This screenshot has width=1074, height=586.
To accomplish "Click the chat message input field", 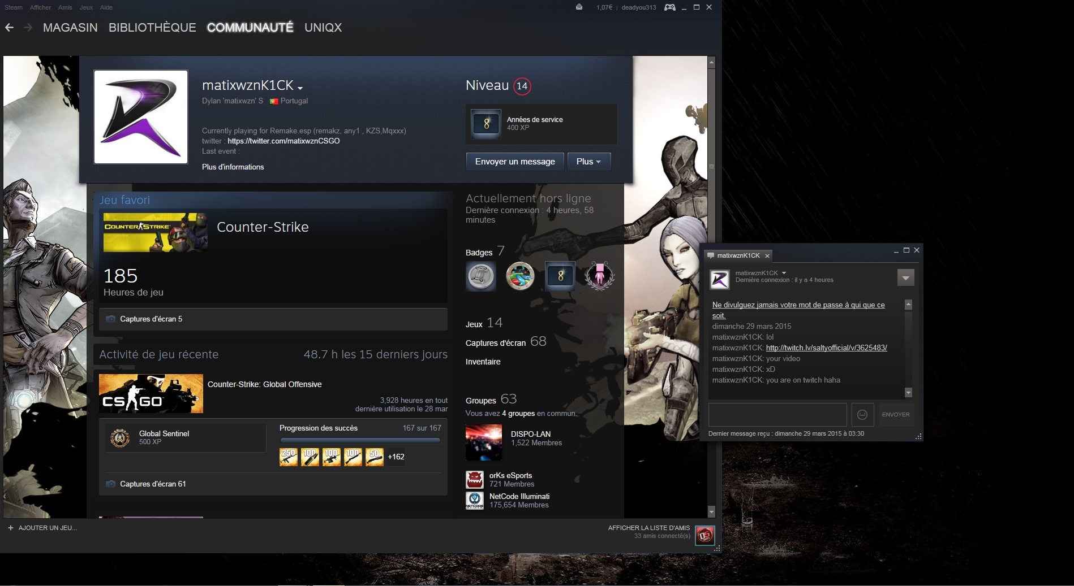I will coord(777,415).
